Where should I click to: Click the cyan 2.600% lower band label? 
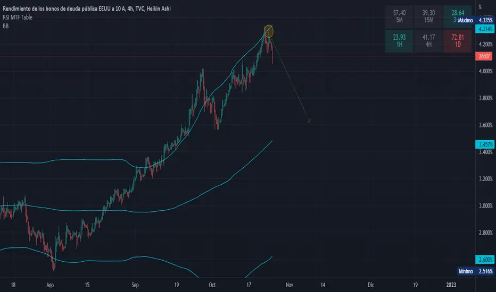tap(484, 260)
